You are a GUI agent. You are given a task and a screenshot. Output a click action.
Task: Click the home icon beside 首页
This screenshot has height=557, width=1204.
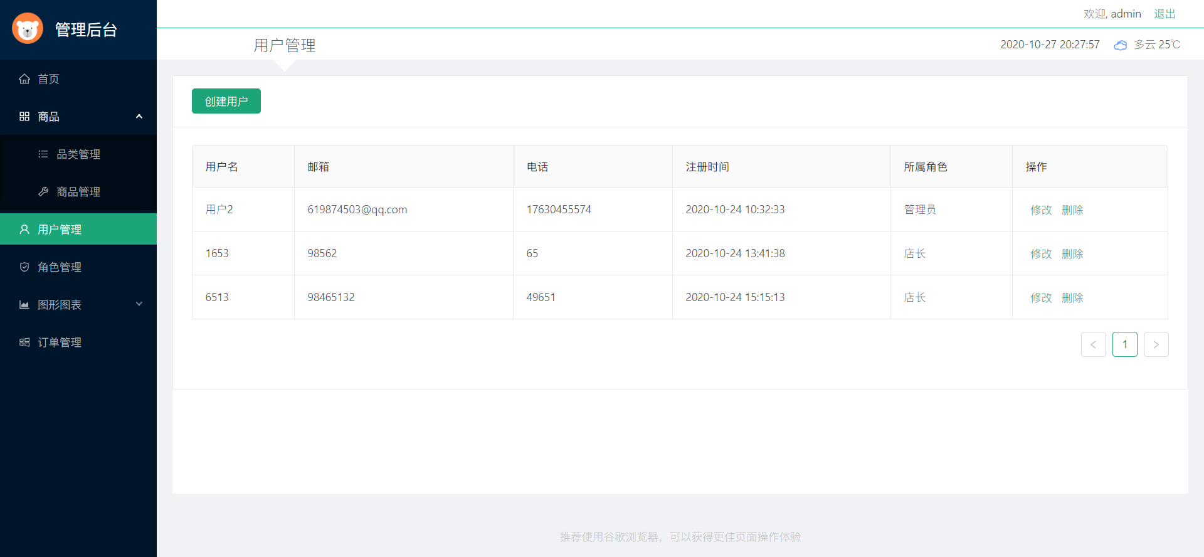coord(24,79)
